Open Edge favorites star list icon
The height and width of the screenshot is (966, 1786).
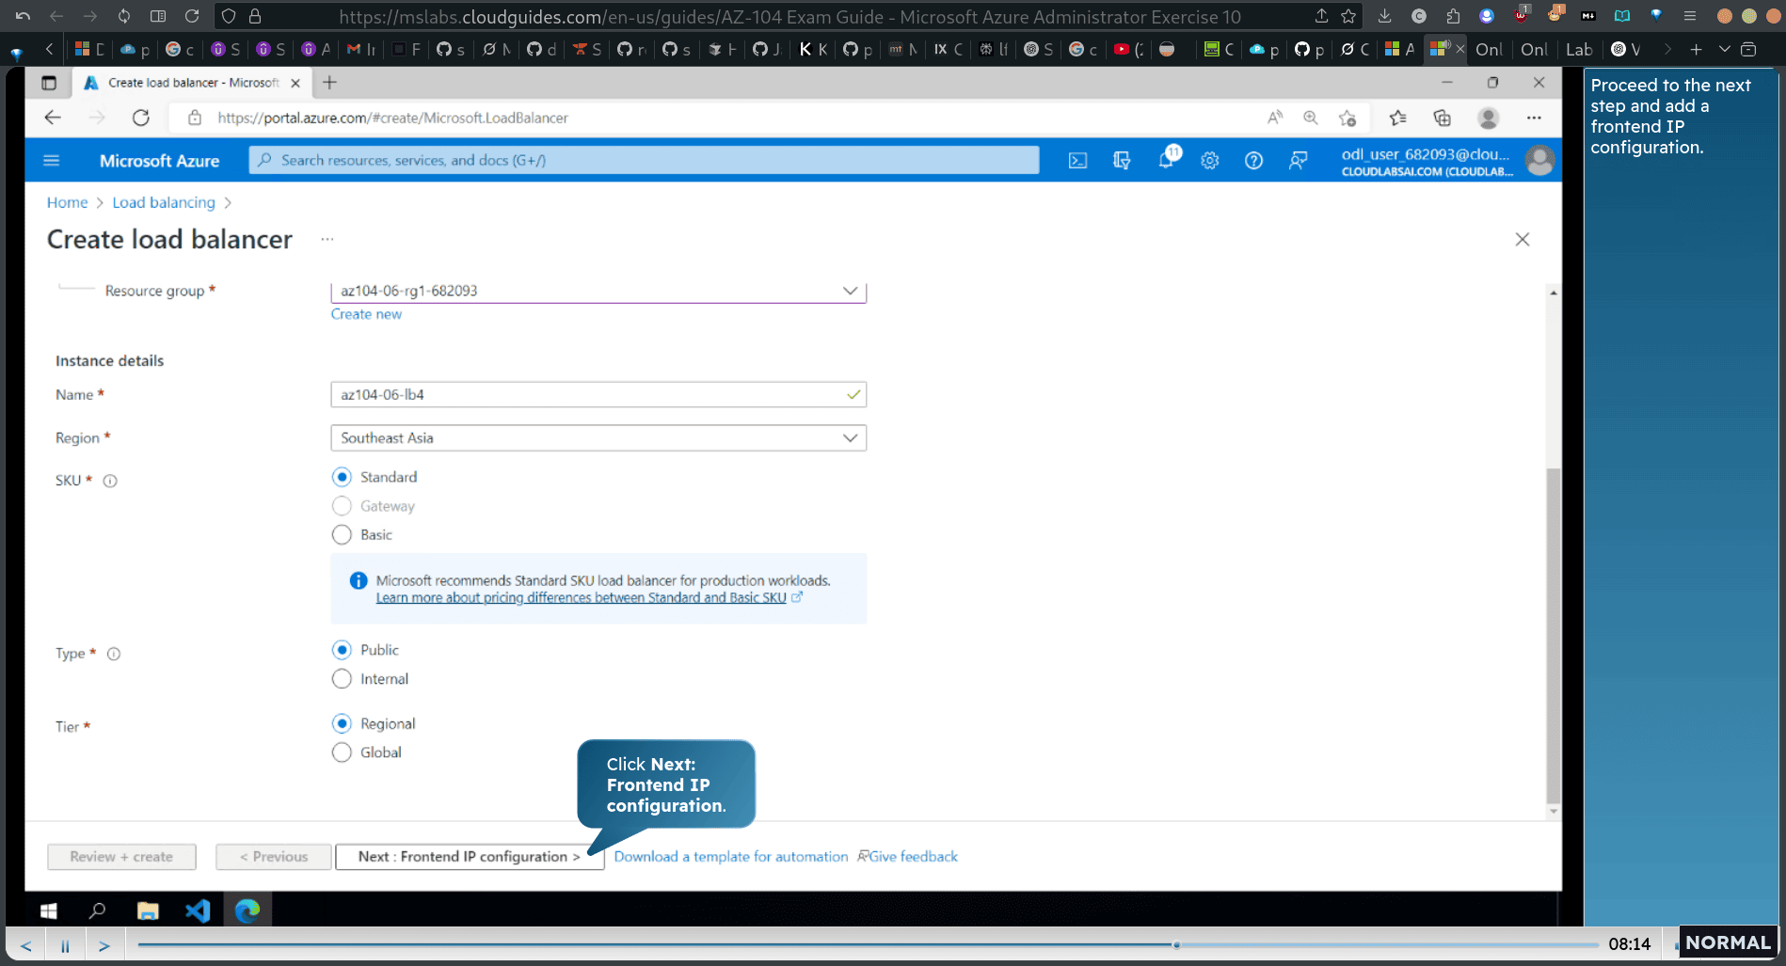pos(1397,118)
